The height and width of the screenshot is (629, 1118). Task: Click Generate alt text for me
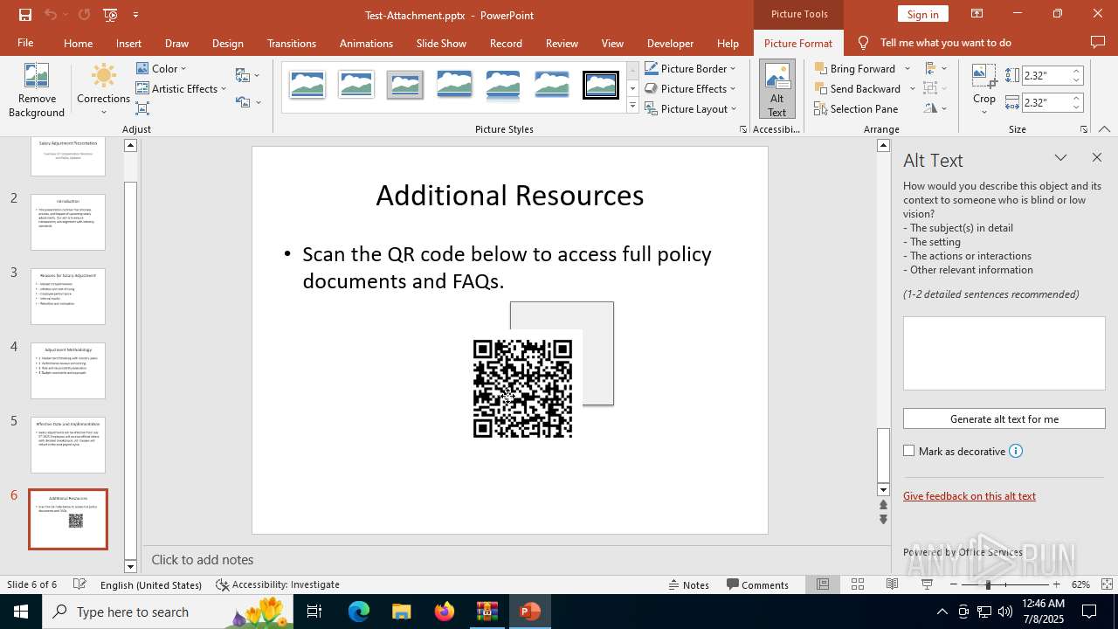point(1004,418)
